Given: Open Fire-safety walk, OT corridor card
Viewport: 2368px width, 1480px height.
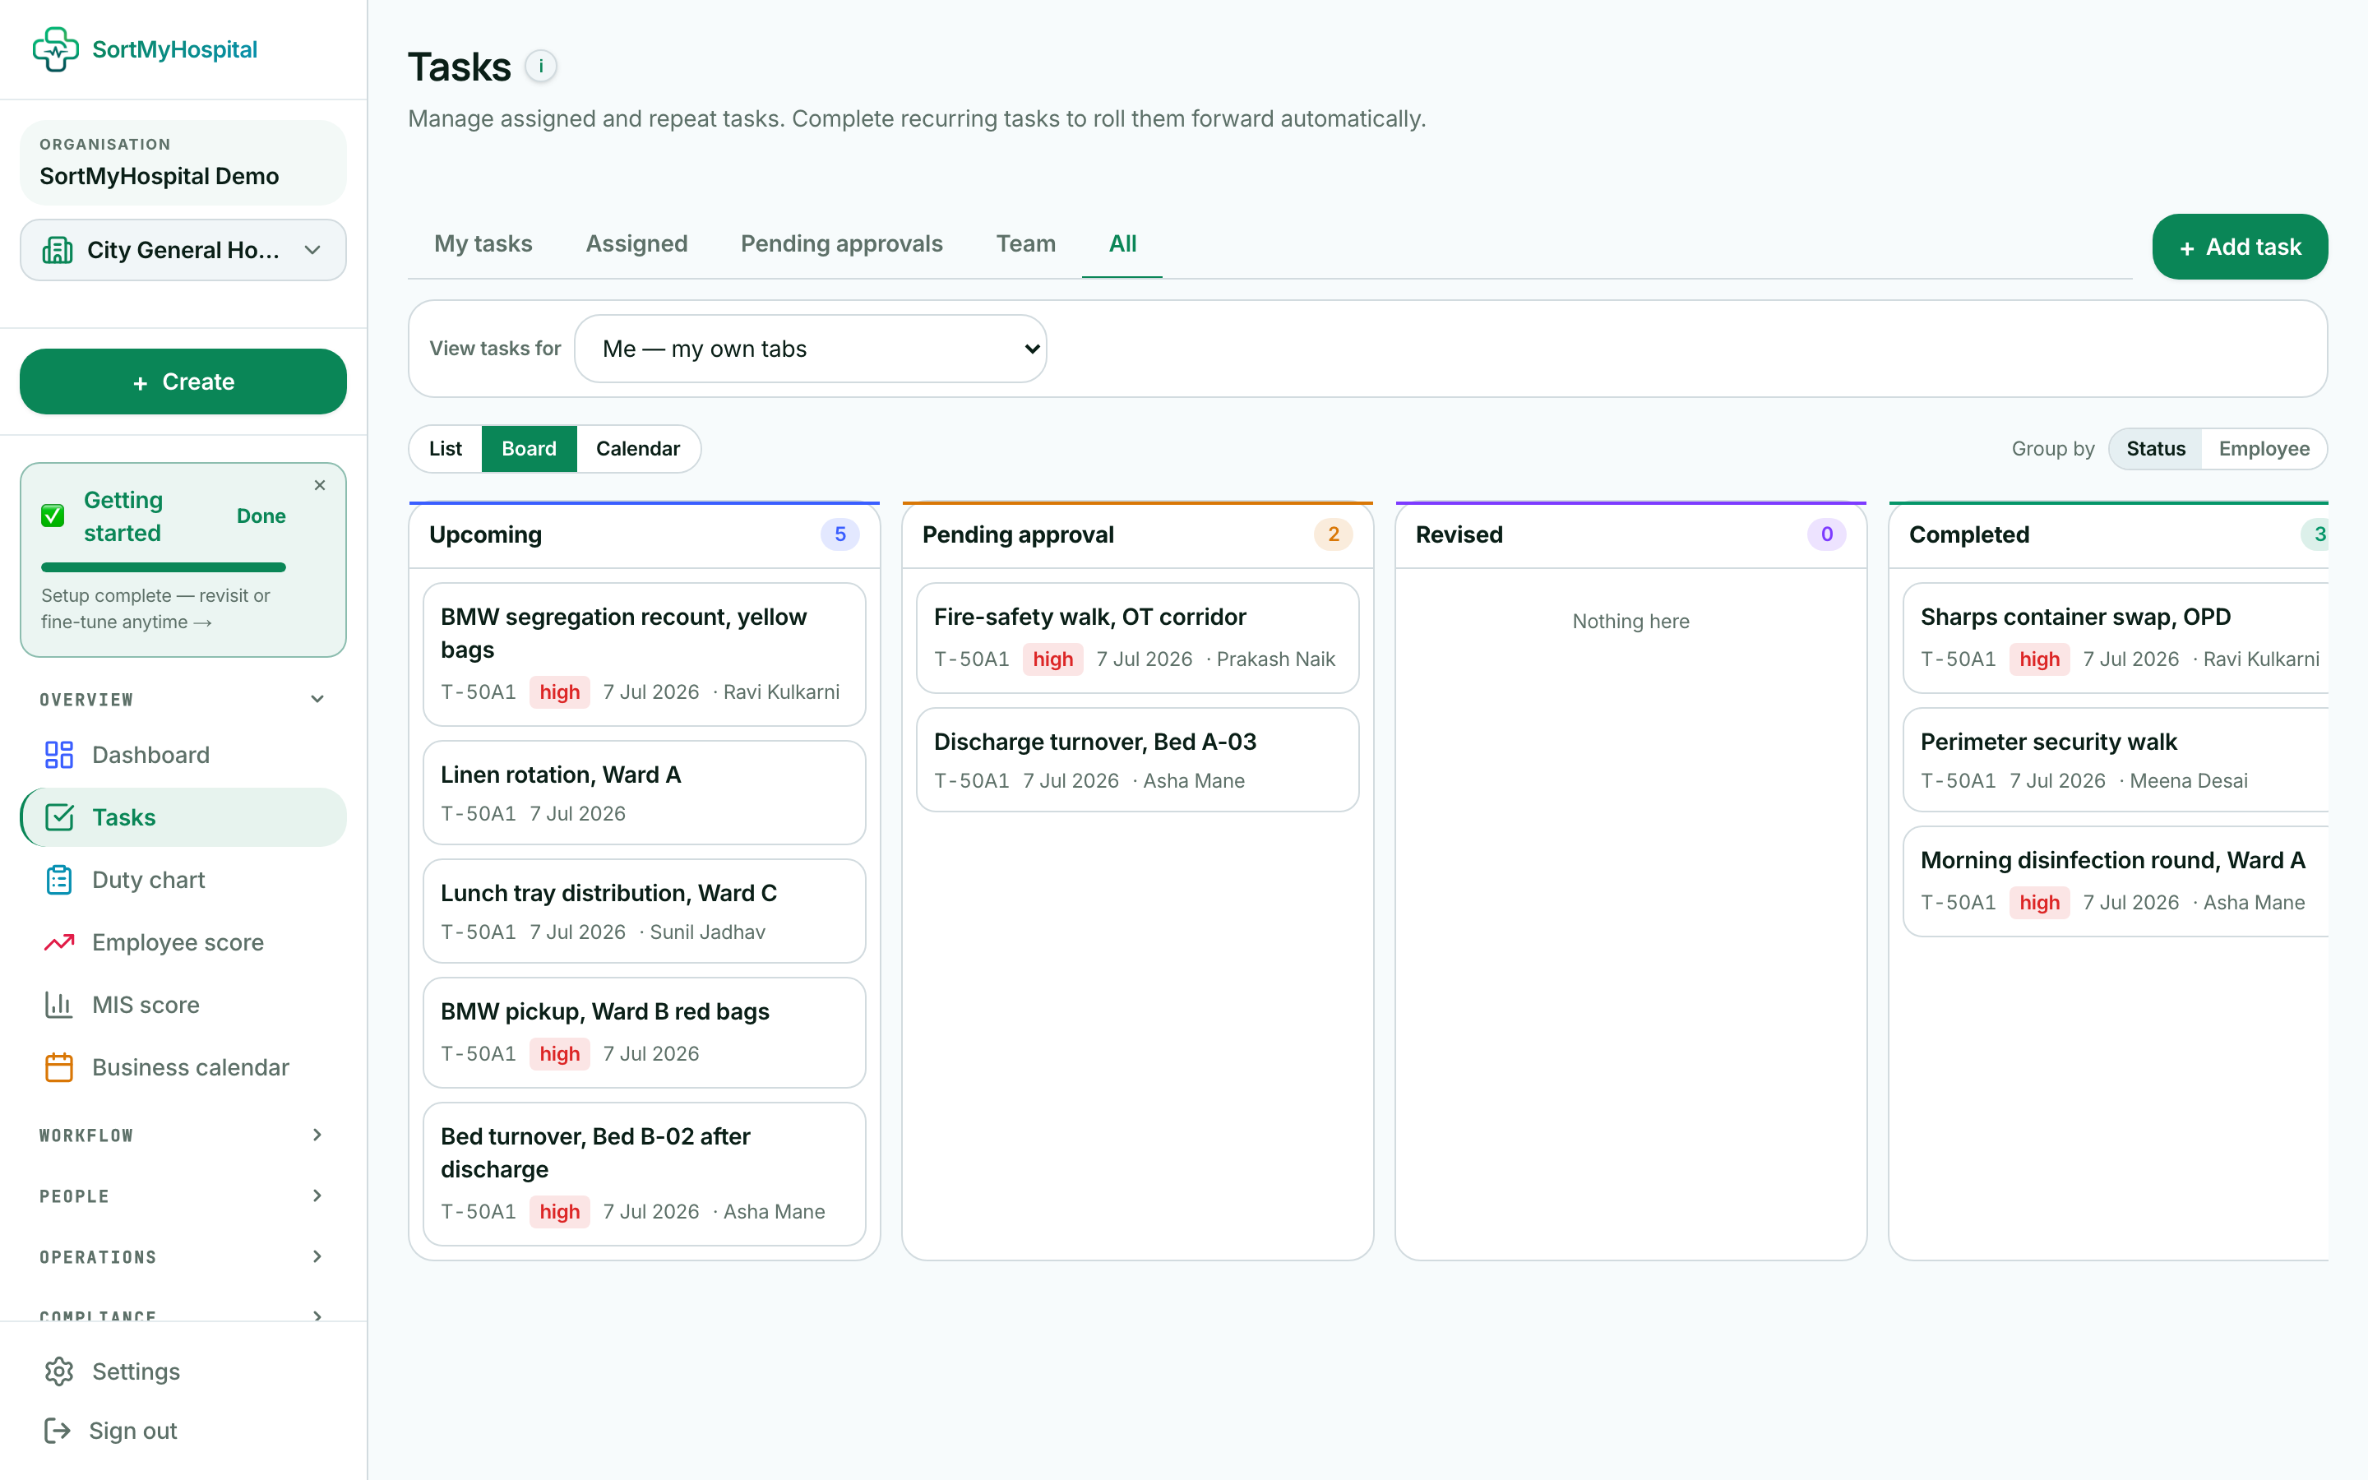Looking at the screenshot, I should 1137,637.
